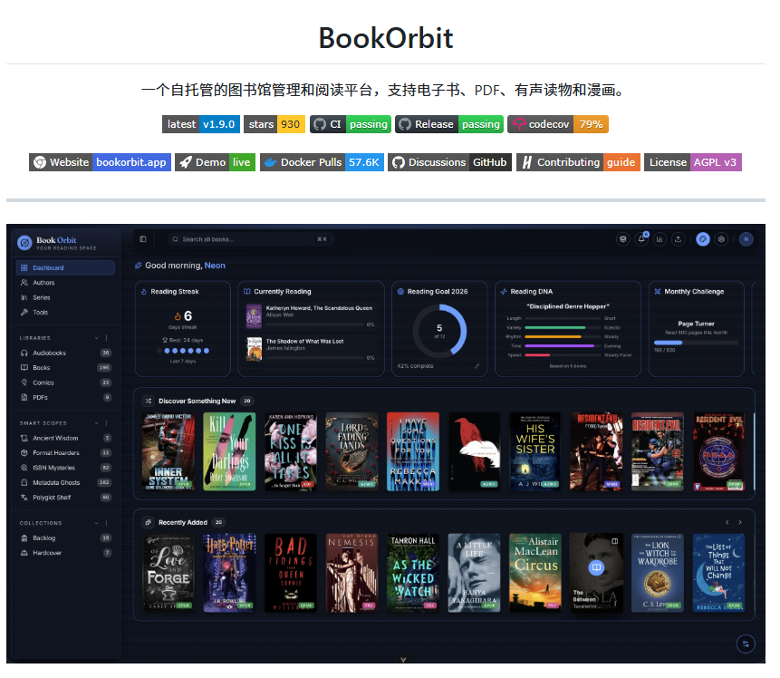780x678 pixels.
Task: Select Dashboard in the sidebar
Action: [65, 267]
